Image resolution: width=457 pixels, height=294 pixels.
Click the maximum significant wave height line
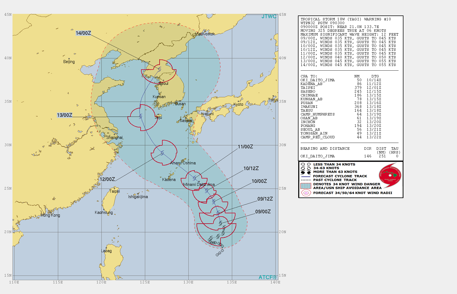coord(349,35)
